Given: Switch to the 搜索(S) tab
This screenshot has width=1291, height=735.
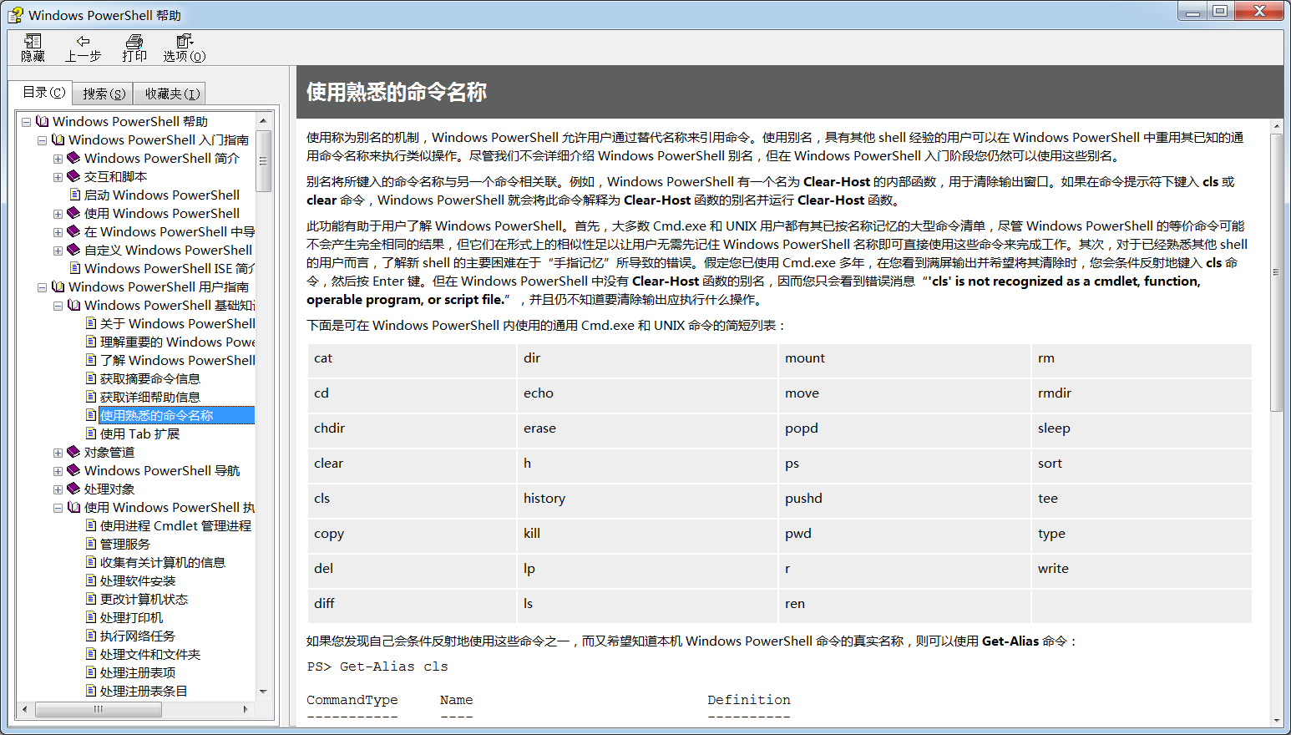Looking at the screenshot, I should point(104,94).
